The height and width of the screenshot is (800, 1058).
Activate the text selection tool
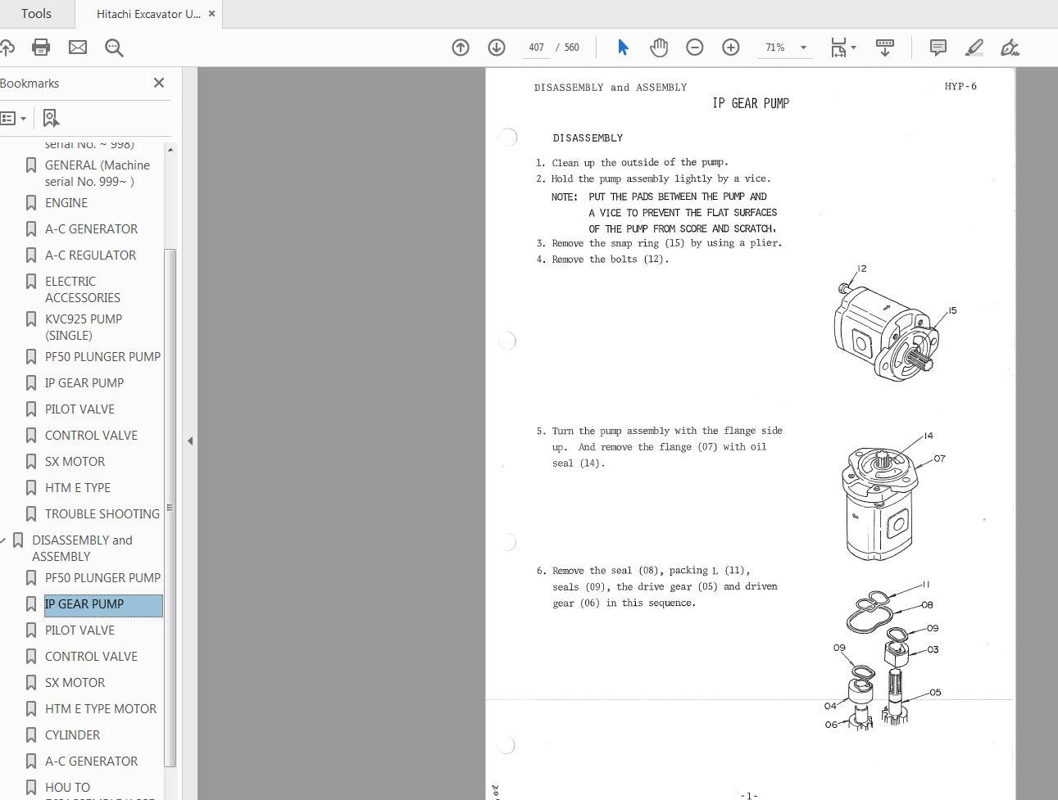click(623, 47)
